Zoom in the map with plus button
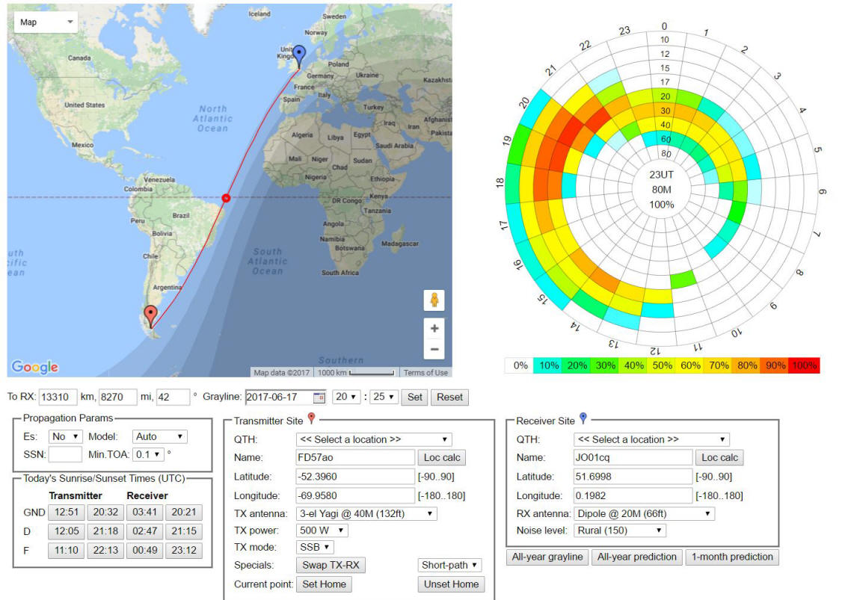This screenshot has width=851, height=600. click(434, 329)
